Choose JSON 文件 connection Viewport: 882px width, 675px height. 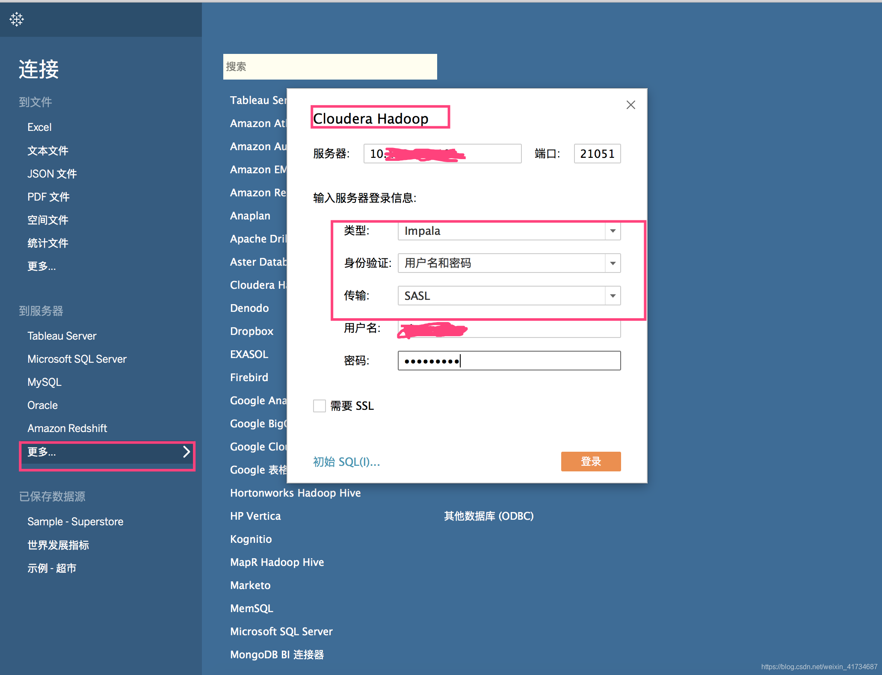(x=52, y=174)
